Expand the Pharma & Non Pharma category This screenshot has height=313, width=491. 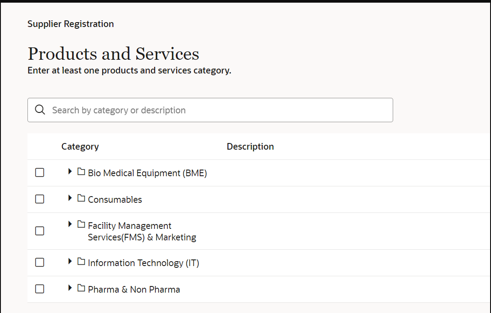pyautogui.click(x=70, y=288)
